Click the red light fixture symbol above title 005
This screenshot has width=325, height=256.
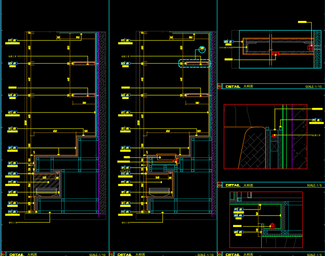272,226
